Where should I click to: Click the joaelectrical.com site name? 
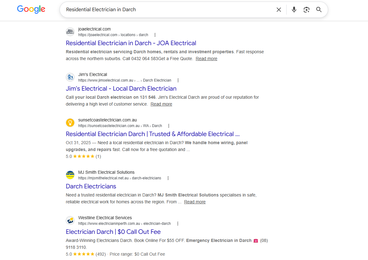(x=94, y=29)
